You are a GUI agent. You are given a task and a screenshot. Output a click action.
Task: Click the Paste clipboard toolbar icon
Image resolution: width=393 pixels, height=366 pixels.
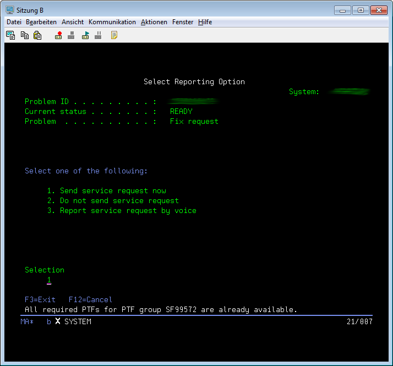pyautogui.click(x=37, y=35)
